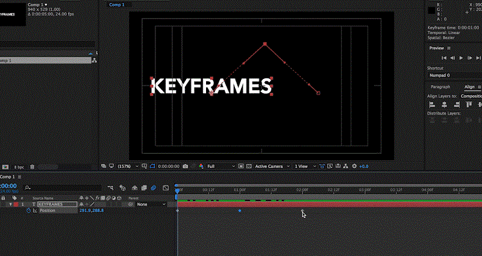
Task: Align layers to left edge
Action: [x=432, y=105]
